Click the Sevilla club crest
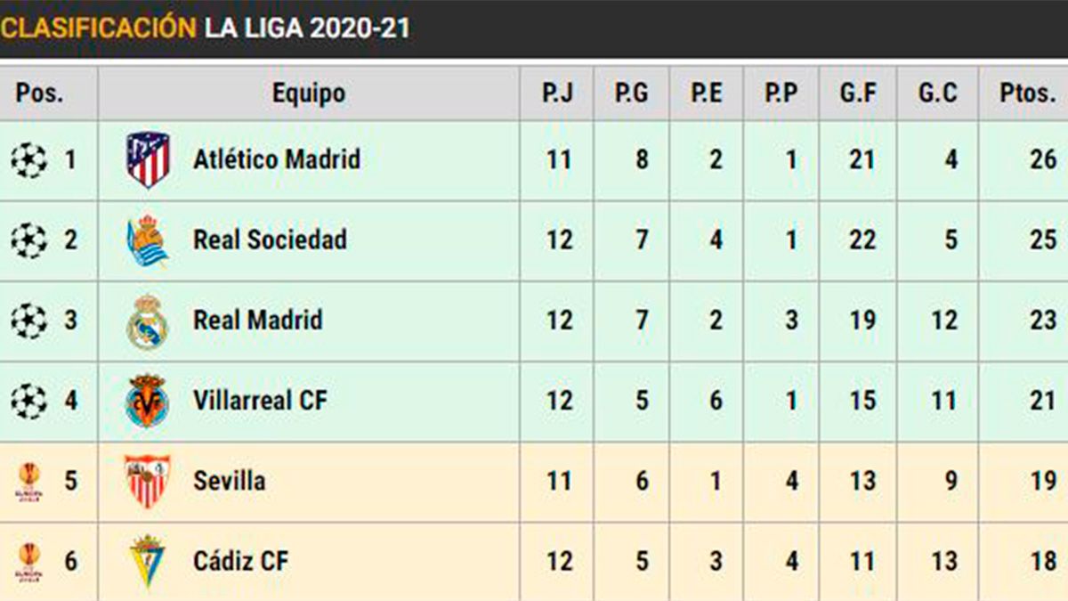The width and height of the screenshot is (1068, 601). pos(148,481)
